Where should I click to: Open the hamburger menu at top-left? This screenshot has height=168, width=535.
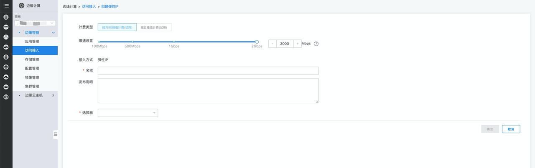pyautogui.click(x=6, y=5)
